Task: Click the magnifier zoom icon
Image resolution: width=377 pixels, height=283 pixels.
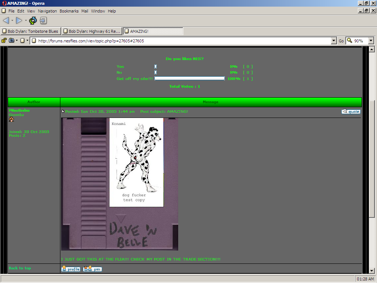Action: 349,41
